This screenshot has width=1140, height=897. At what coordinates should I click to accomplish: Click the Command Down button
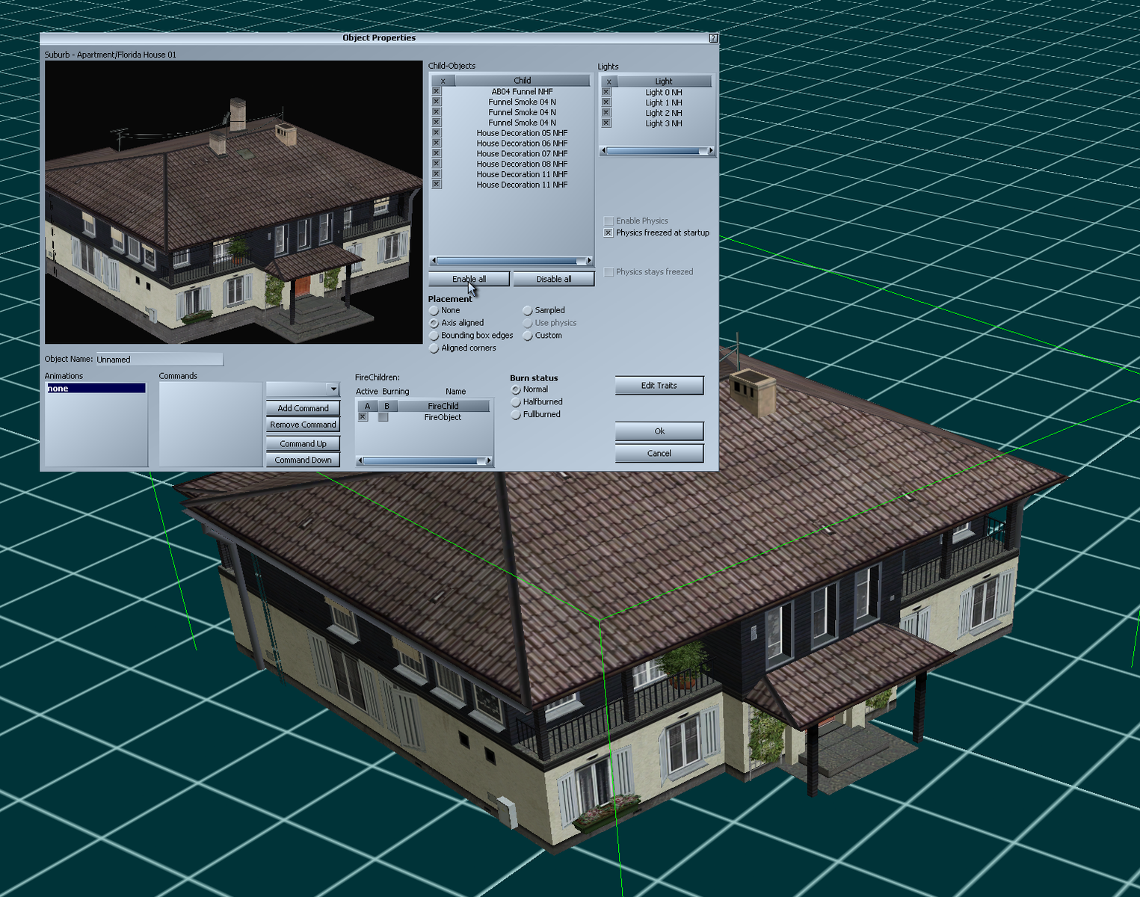(303, 460)
